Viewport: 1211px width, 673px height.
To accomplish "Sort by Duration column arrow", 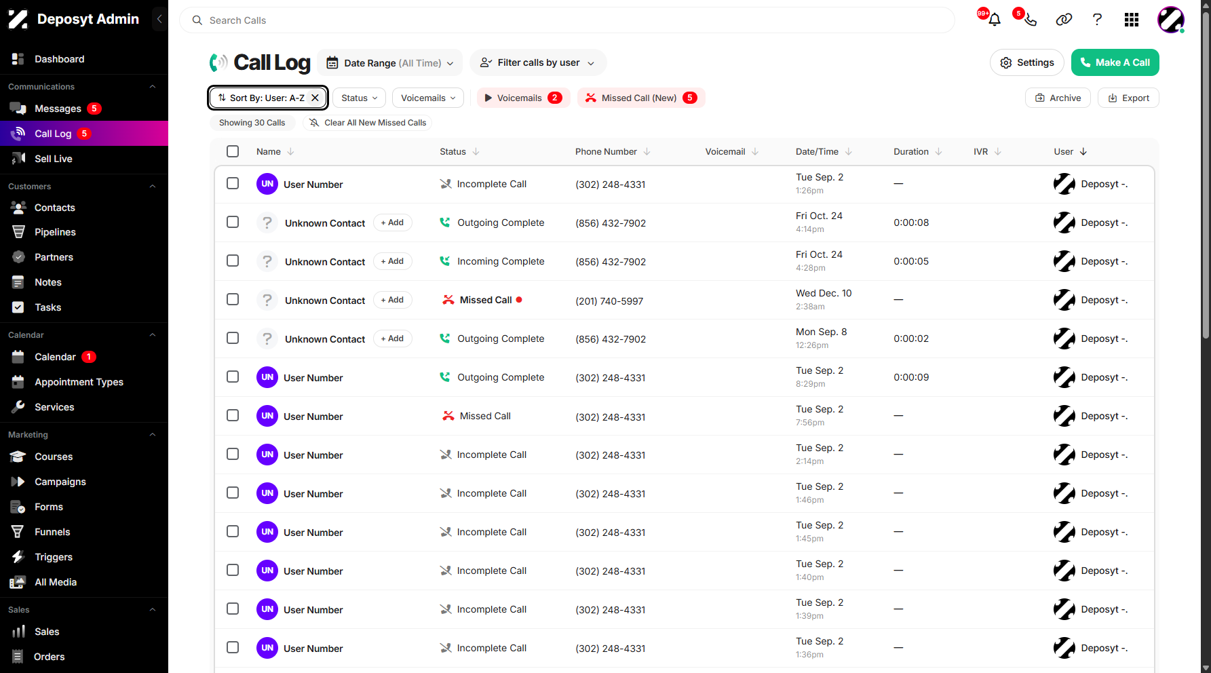I will pyautogui.click(x=938, y=152).
